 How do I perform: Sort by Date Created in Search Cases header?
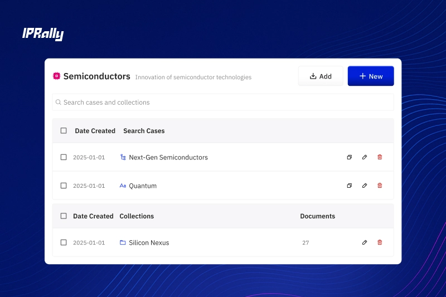(95, 131)
